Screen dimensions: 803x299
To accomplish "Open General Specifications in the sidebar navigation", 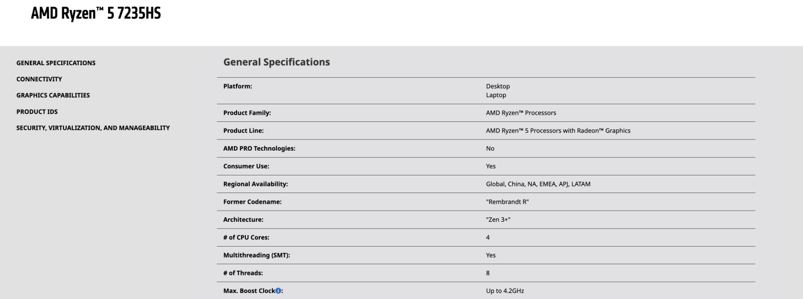I will tap(56, 63).
